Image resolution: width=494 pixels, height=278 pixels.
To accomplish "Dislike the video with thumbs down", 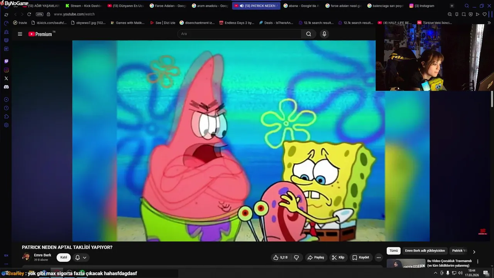I will pyautogui.click(x=296, y=258).
